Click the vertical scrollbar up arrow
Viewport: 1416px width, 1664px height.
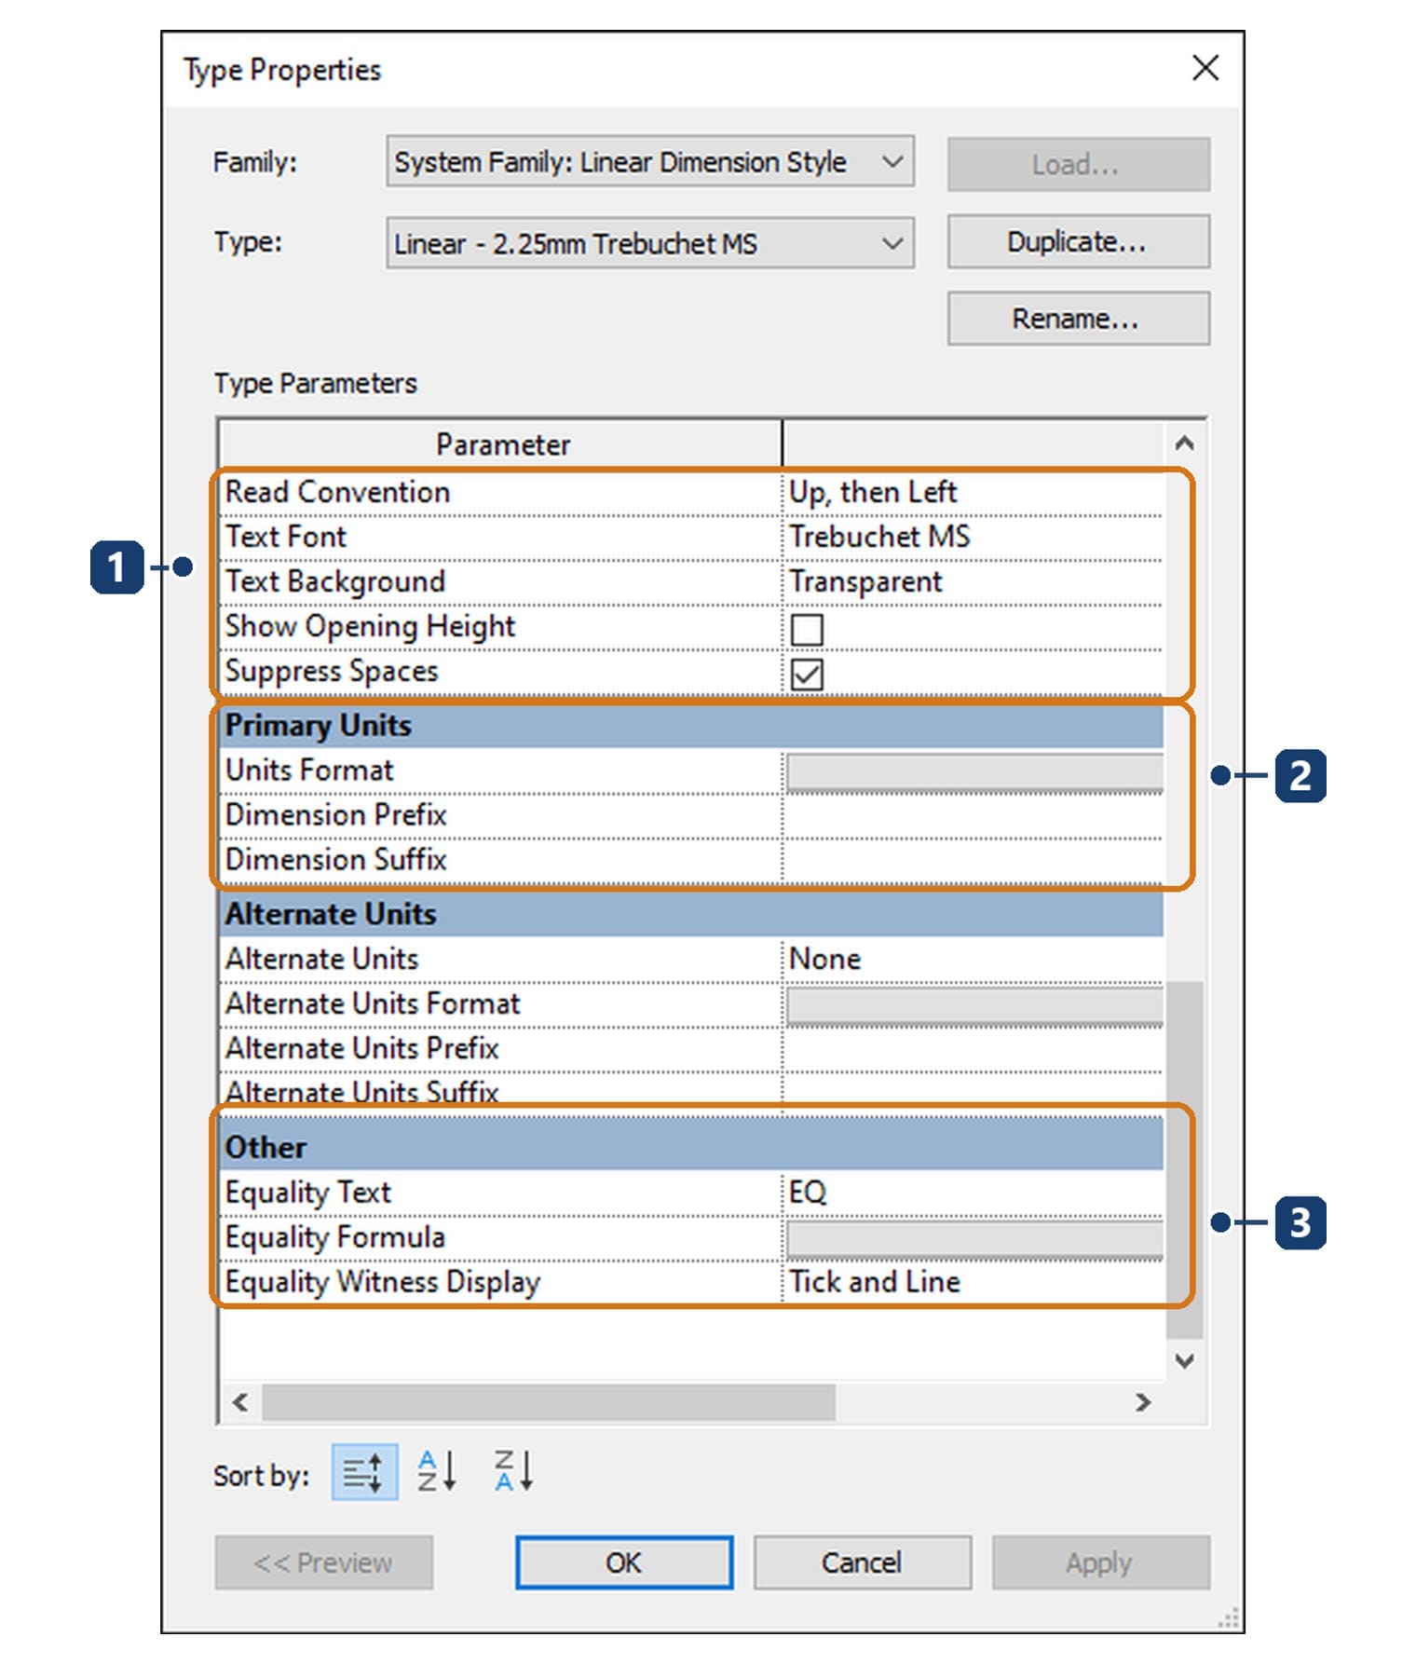pyautogui.click(x=1184, y=443)
